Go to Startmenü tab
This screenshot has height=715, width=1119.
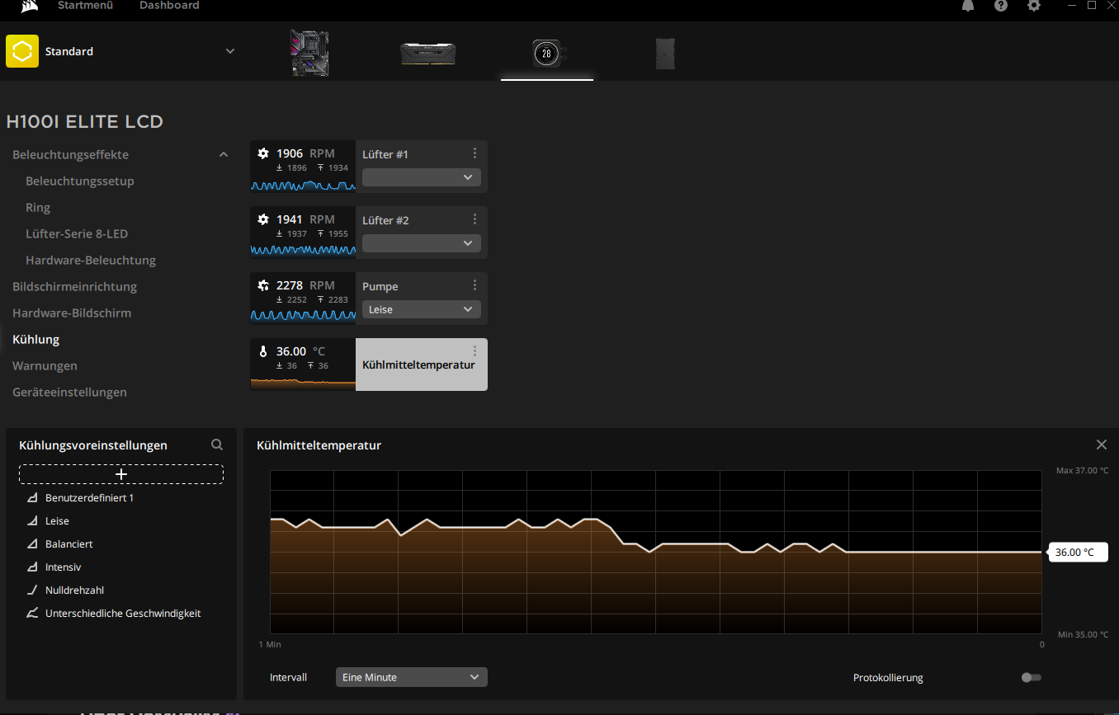click(85, 6)
